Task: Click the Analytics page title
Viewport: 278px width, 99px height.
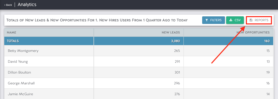Action: [27, 5]
